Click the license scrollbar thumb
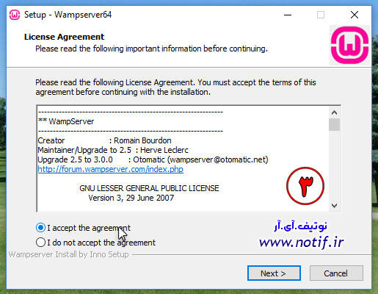 (x=334, y=124)
